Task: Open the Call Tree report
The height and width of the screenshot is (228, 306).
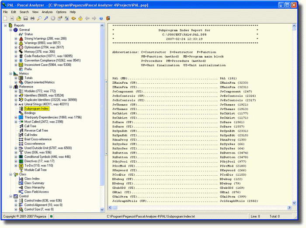Action: click(30, 126)
